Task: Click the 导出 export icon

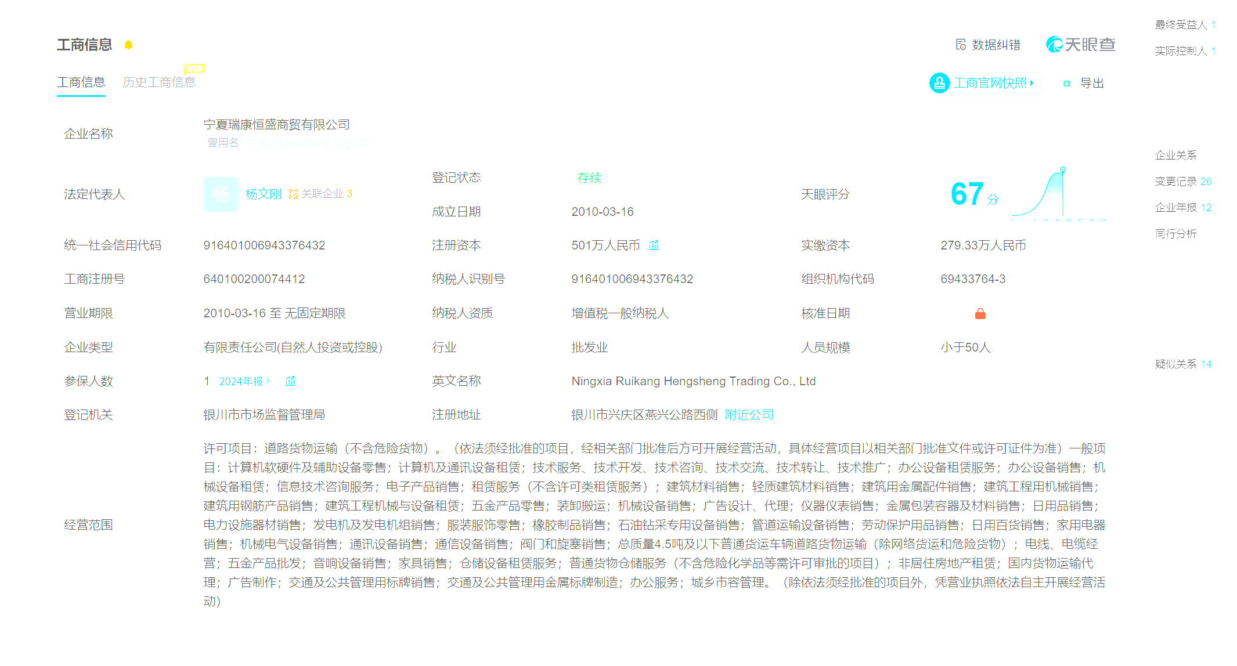Action: click(x=1066, y=84)
